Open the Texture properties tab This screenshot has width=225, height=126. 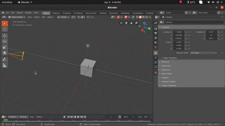(x=156, y=73)
